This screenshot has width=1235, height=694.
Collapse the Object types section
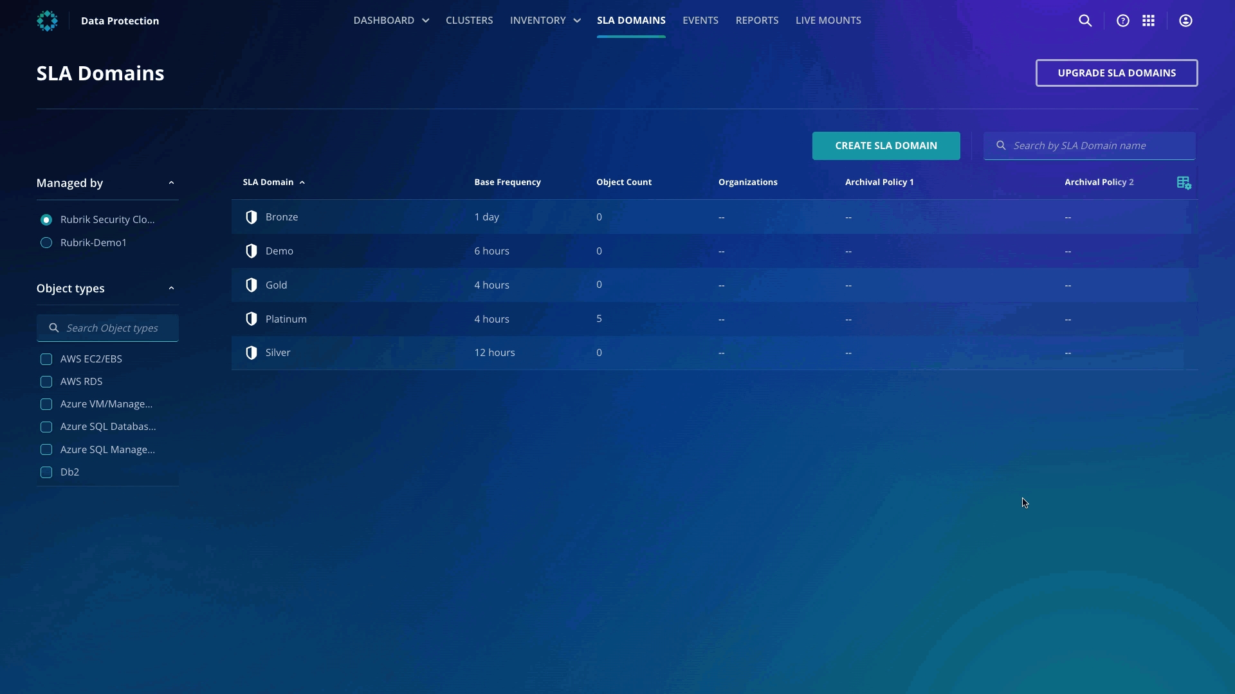click(x=171, y=289)
